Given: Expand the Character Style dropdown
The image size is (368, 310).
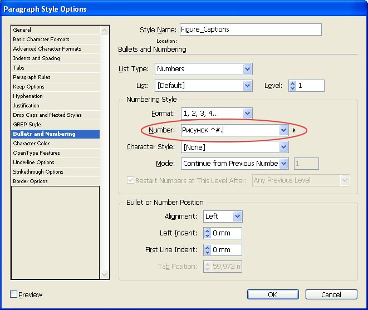Looking at the screenshot, I should [x=283, y=147].
